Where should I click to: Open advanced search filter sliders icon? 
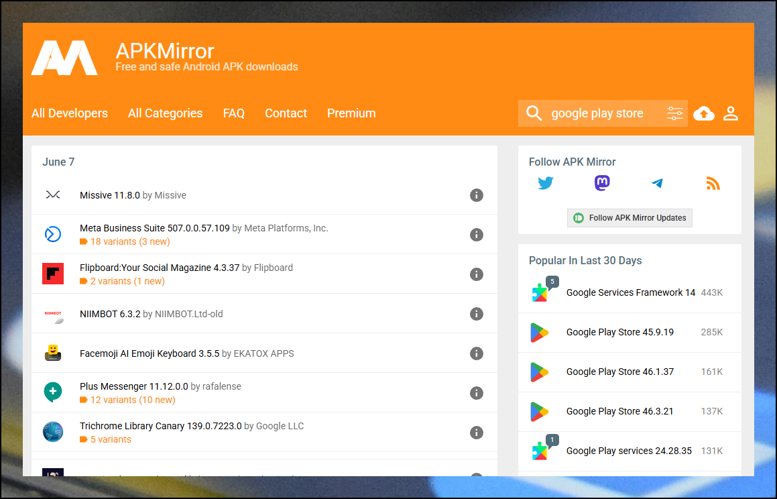(674, 113)
